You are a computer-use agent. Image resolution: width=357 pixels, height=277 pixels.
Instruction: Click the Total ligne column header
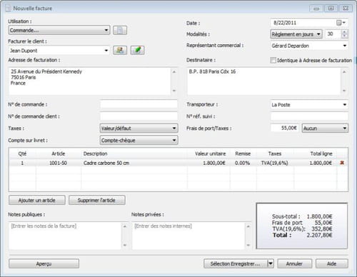[316, 153]
